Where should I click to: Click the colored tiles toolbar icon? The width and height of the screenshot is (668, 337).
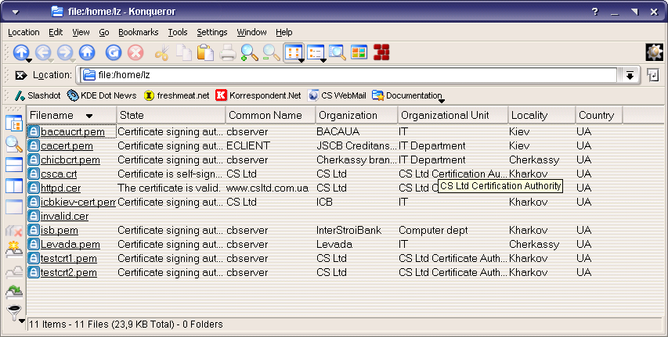click(x=359, y=52)
